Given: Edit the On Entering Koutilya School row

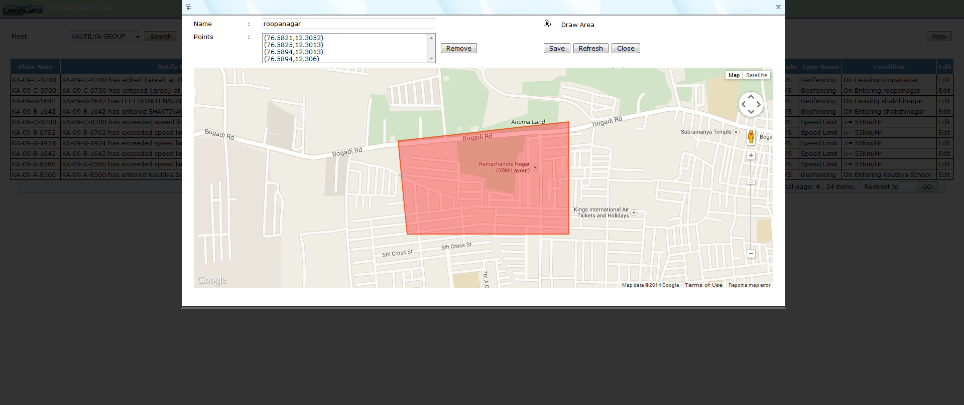Looking at the screenshot, I should point(944,174).
